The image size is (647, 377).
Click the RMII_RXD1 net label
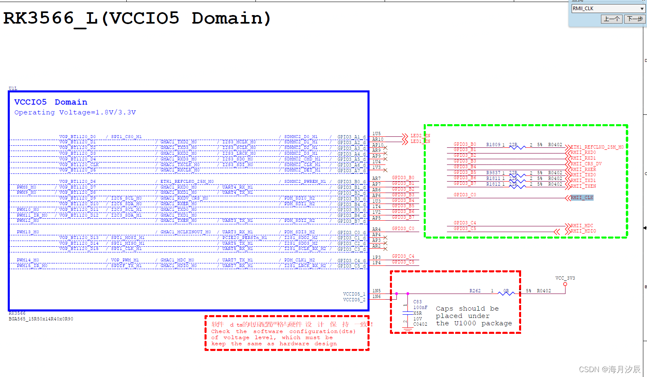tap(583, 158)
